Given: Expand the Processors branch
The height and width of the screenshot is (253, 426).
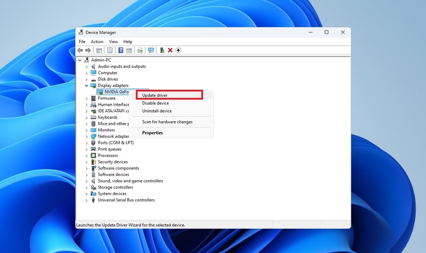Looking at the screenshot, I should pyautogui.click(x=86, y=156).
